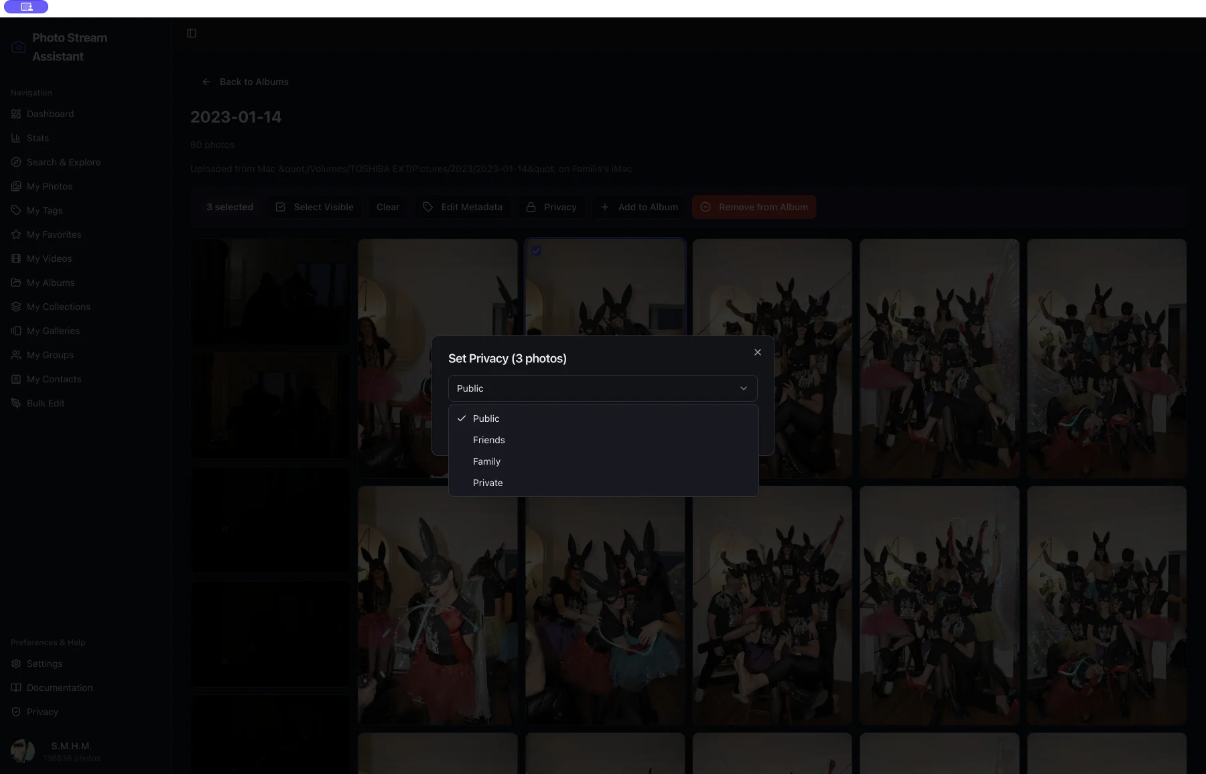Go to the Stats page

[x=38, y=137]
